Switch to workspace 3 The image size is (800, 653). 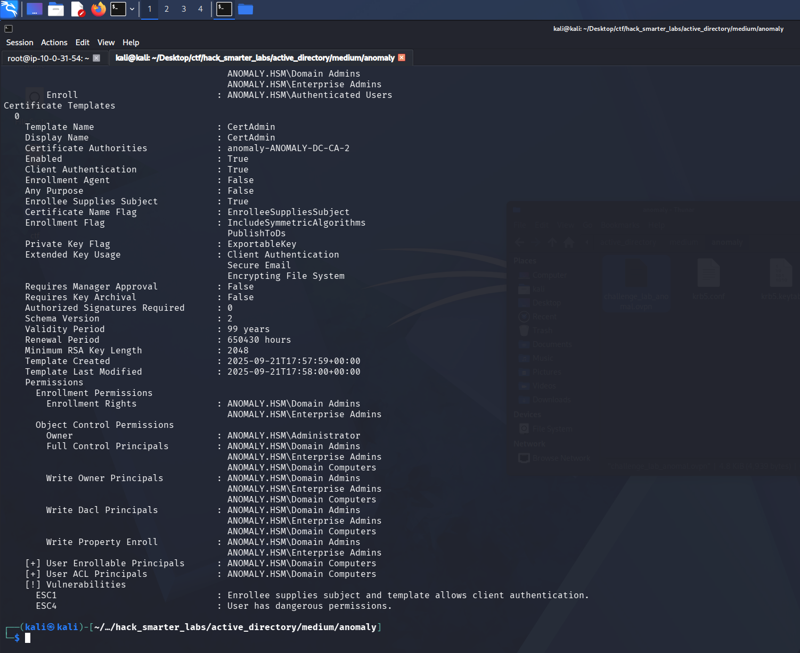[184, 9]
